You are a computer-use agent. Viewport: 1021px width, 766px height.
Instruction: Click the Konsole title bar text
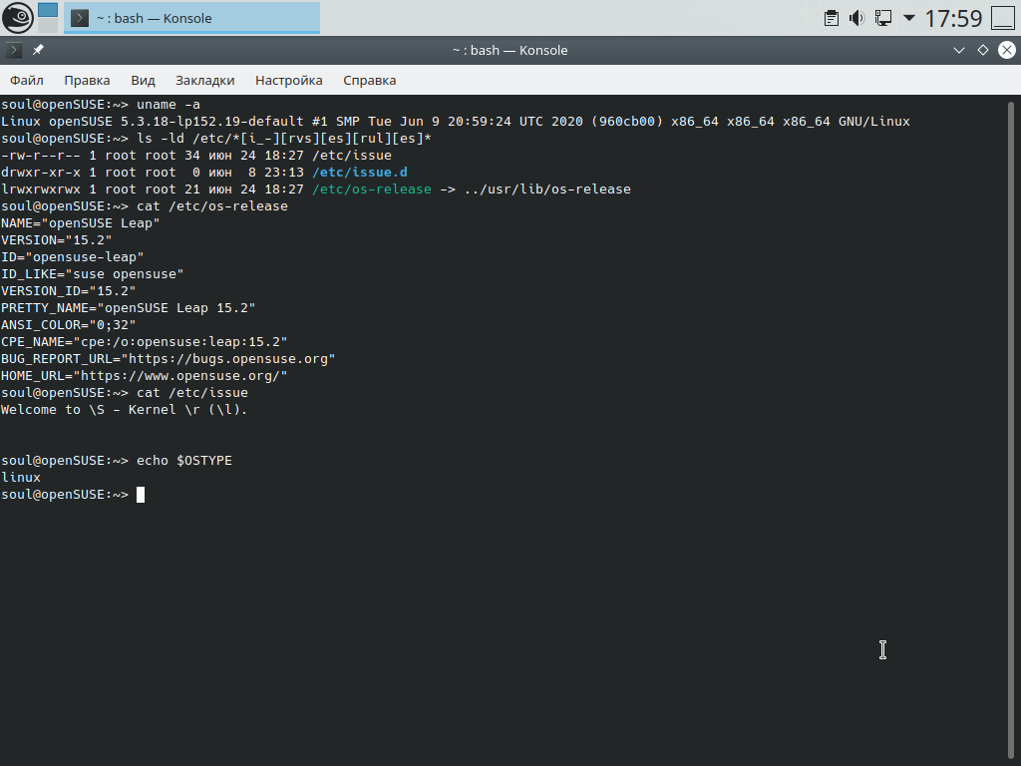pyautogui.click(x=510, y=50)
